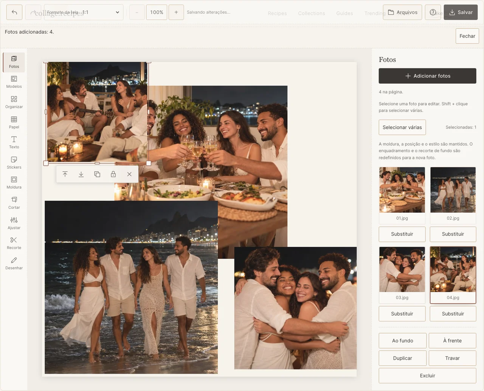
Task: Delete photo using floating toolbar X
Action: click(x=129, y=174)
